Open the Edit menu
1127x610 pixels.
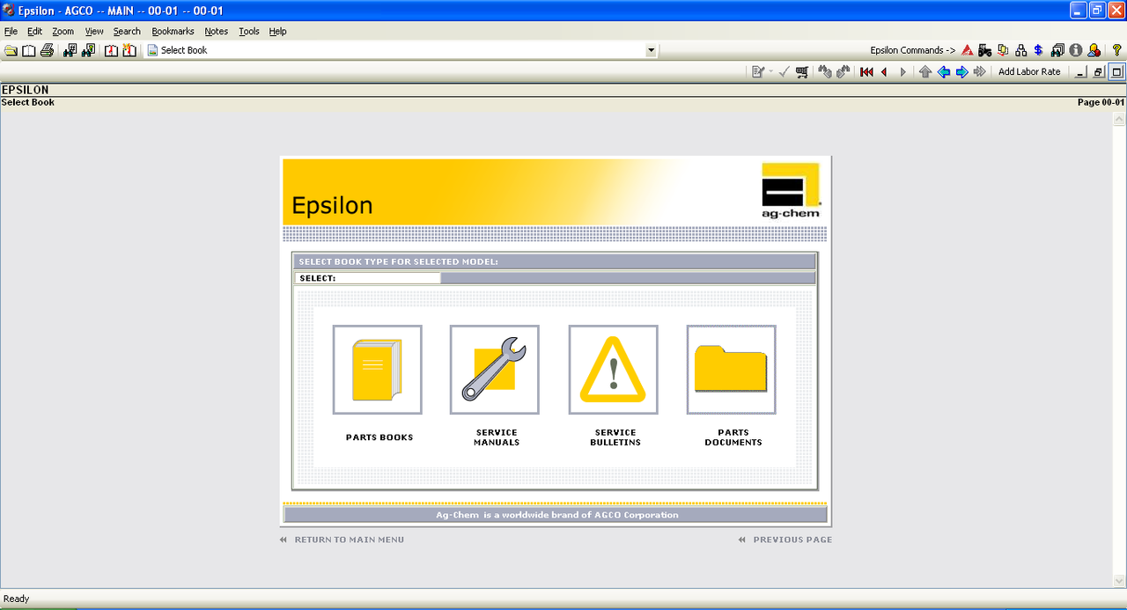(34, 31)
